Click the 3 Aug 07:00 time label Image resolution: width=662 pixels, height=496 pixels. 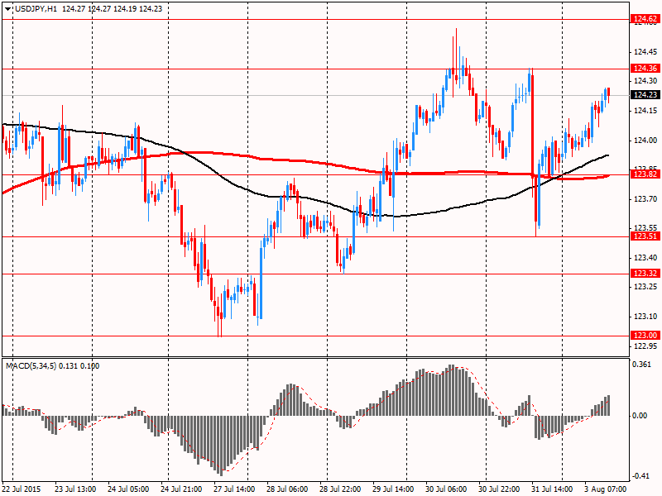pyautogui.click(x=606, y=489)
